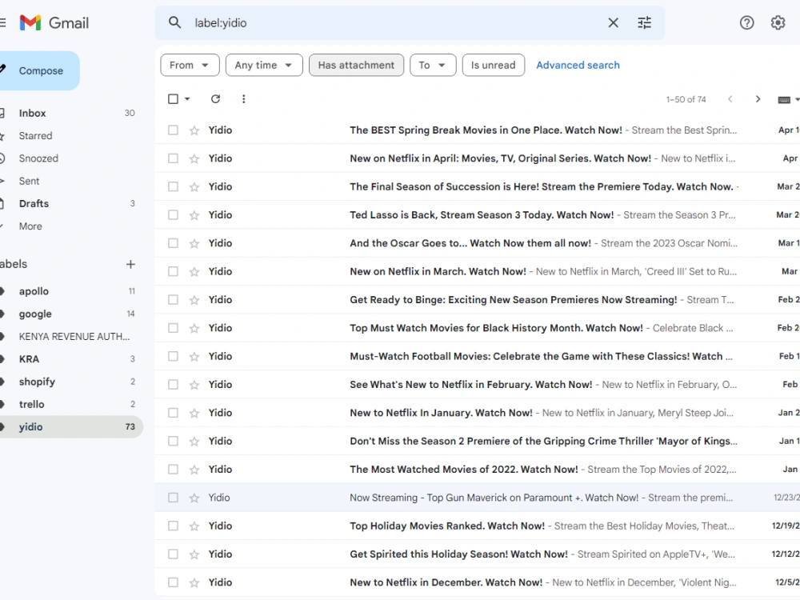Viewport: 800px width, 600px height.
Task: Toggle the Is unread filter chip
Action: [x=494, y=66]
